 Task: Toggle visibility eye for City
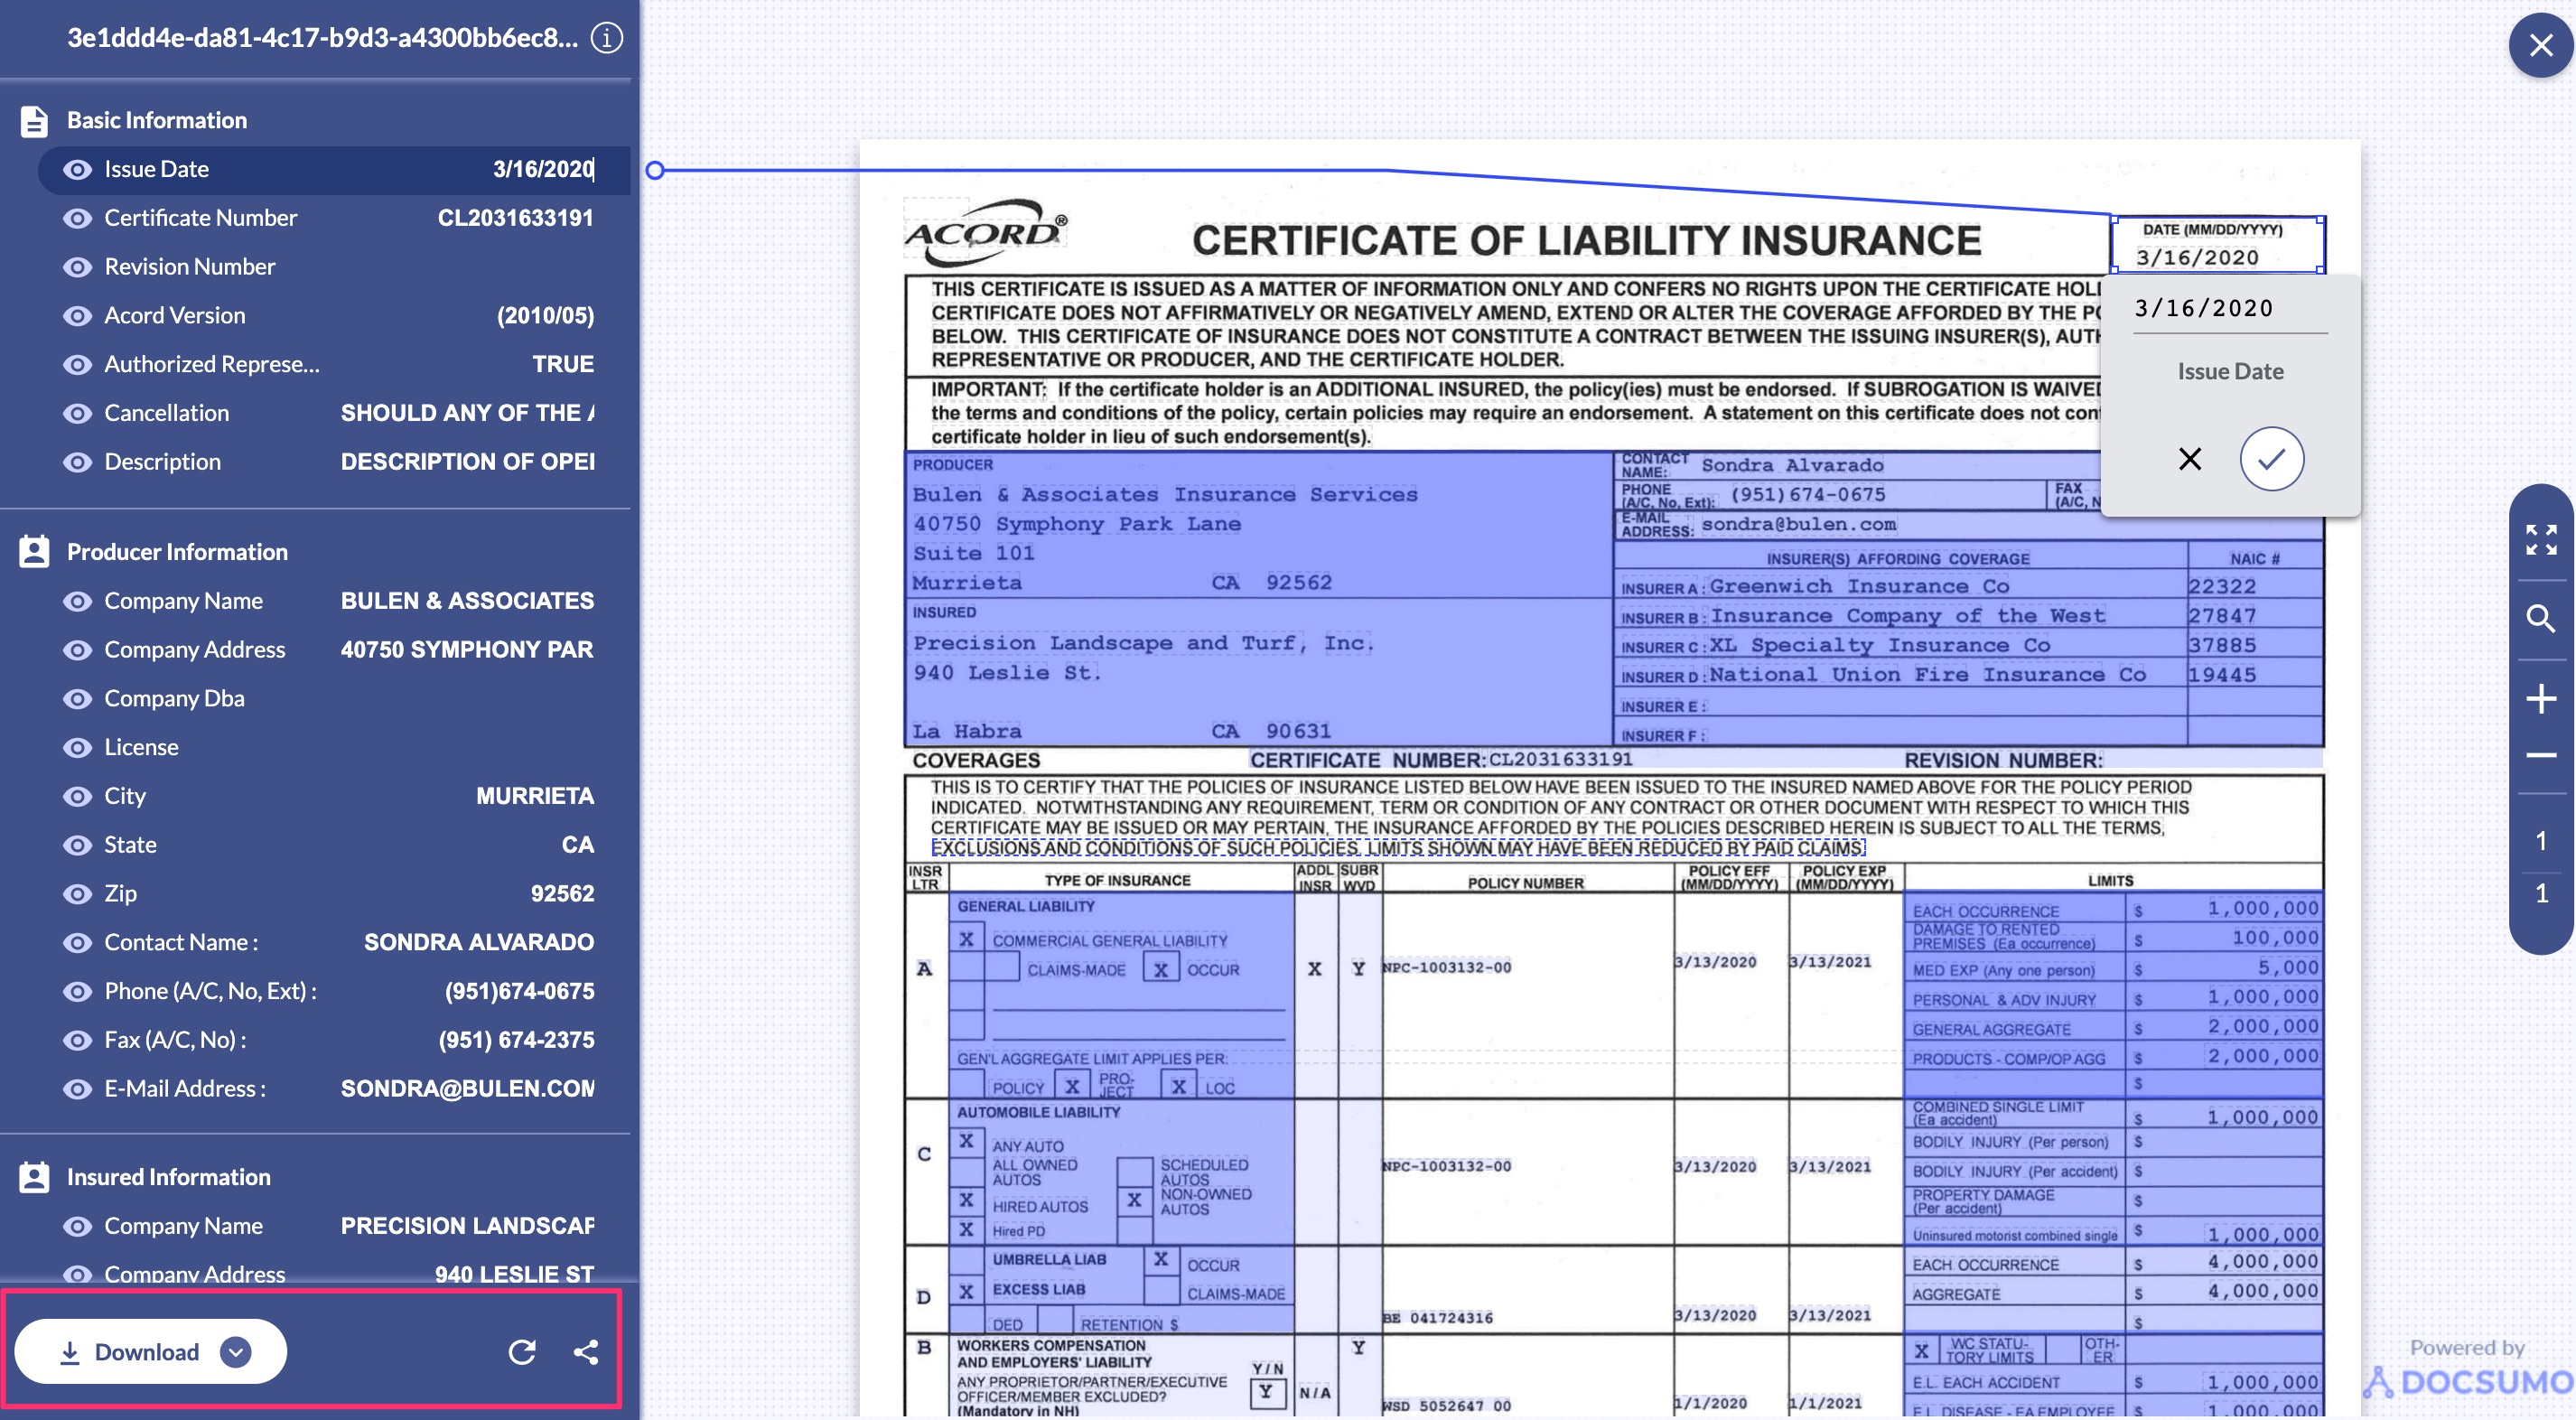coord(77,796)
